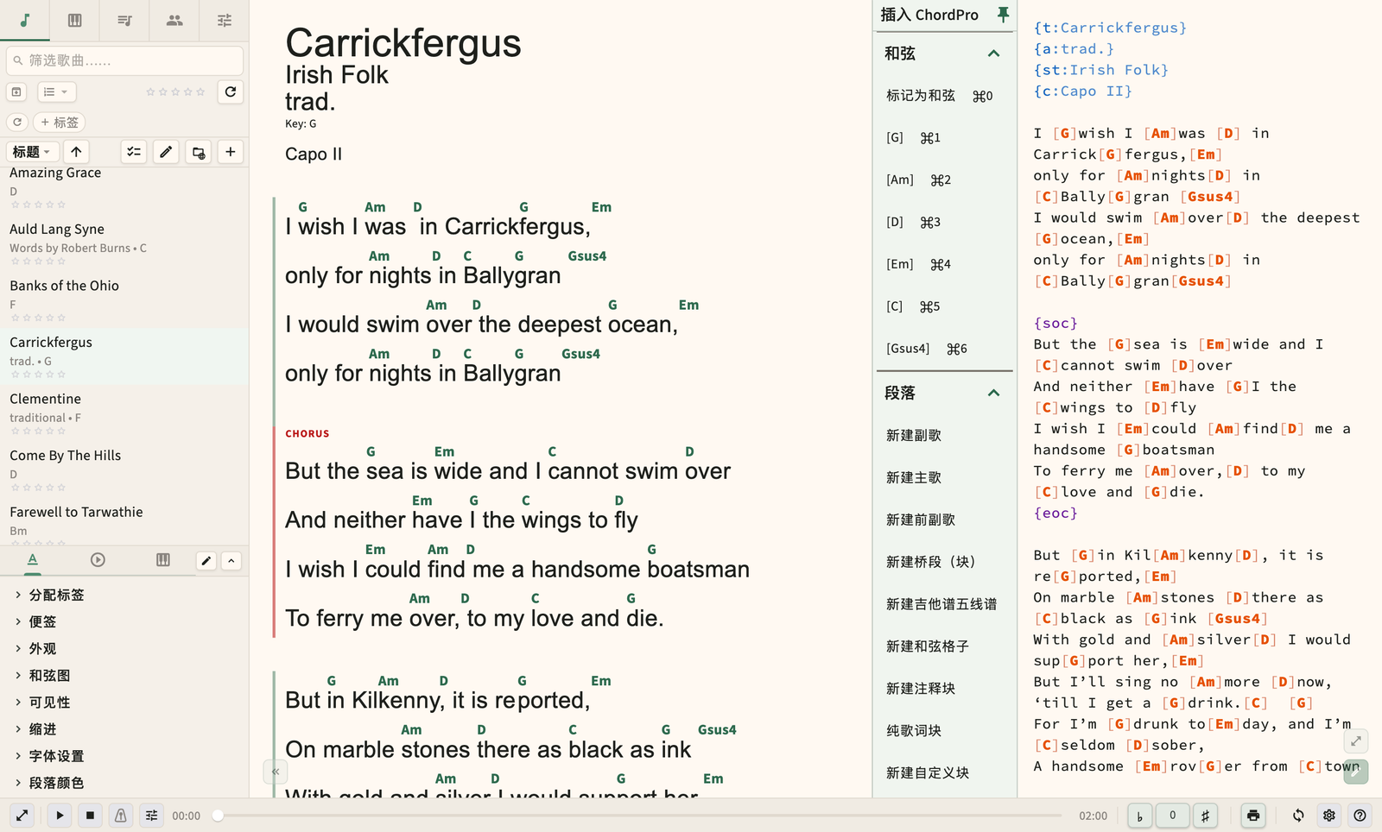Click the round reset button beside the 标签 chip
The width and height of the screenshot is (1382, 832).
pyautogui.click(x=17, y=123)
